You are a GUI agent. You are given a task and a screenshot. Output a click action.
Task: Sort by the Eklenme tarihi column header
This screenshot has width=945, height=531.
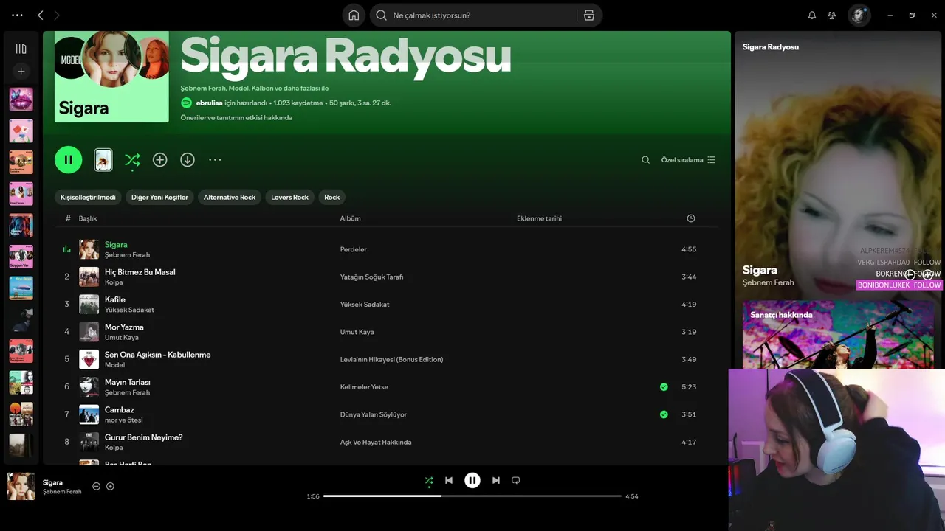pos(539,218)
